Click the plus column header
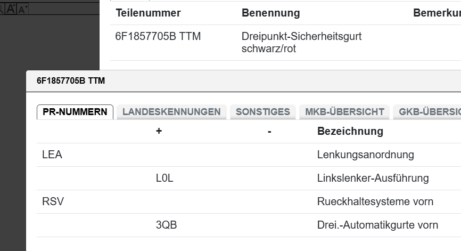The image size is (461, 251). point(159,131)
